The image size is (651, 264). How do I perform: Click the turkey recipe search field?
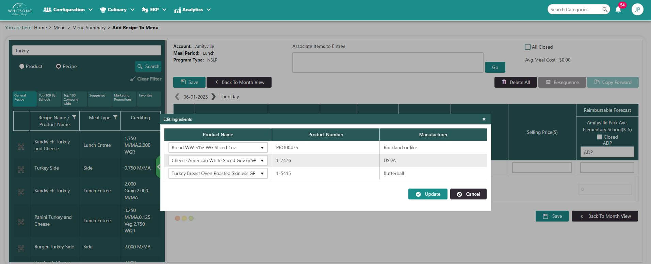click(87, 51)
